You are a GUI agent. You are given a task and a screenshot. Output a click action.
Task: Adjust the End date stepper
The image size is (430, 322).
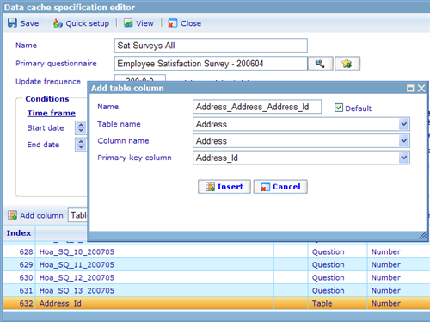(x=81, y=145)
